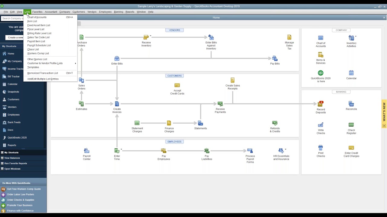
Task: Open the Pay Bills icon
Action: (275, 58)
